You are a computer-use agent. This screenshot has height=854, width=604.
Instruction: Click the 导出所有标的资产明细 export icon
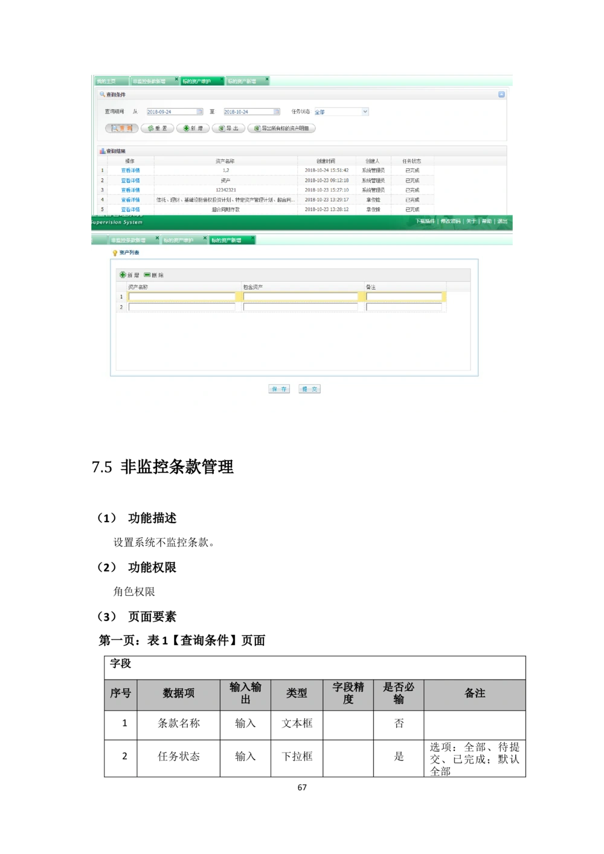257,128
